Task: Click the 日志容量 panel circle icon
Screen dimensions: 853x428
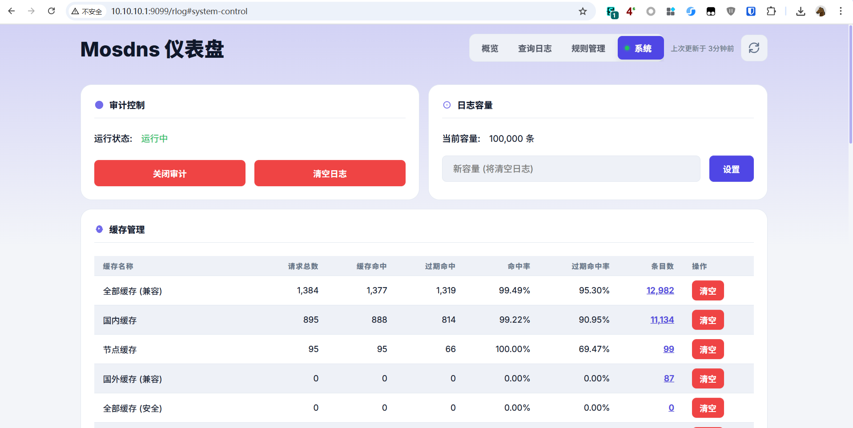Action: click(447, 105)
